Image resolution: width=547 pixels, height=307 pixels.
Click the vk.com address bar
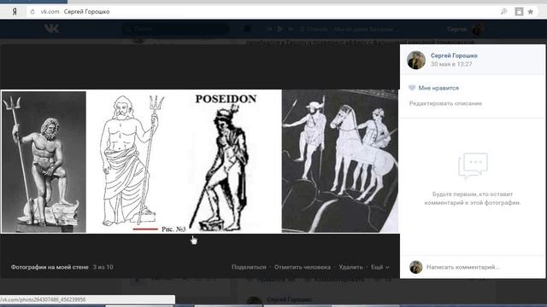coord(265,11)
